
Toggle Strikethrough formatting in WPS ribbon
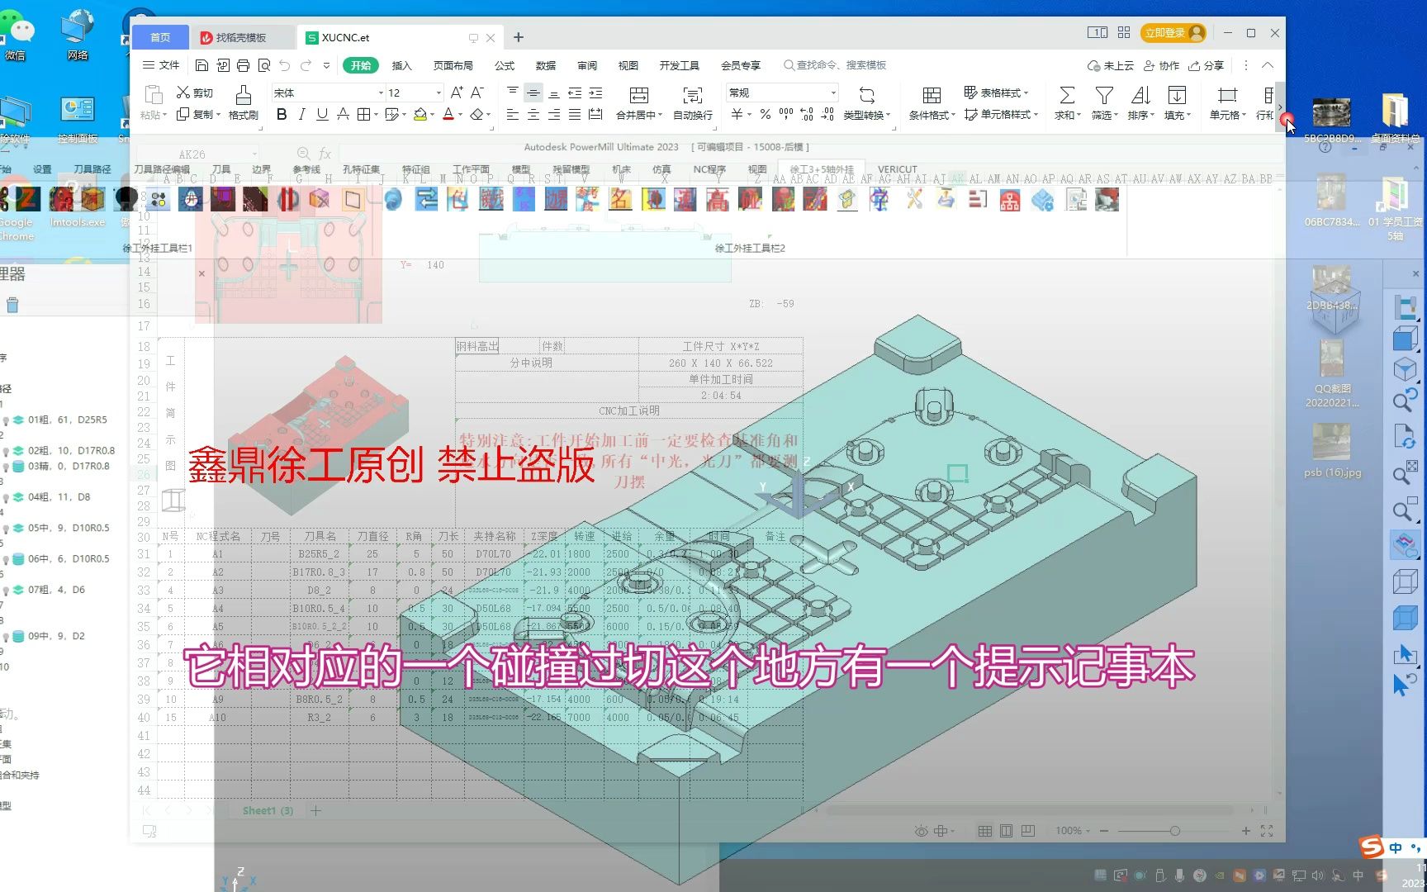pyautogui.click(x=343, y=115)
